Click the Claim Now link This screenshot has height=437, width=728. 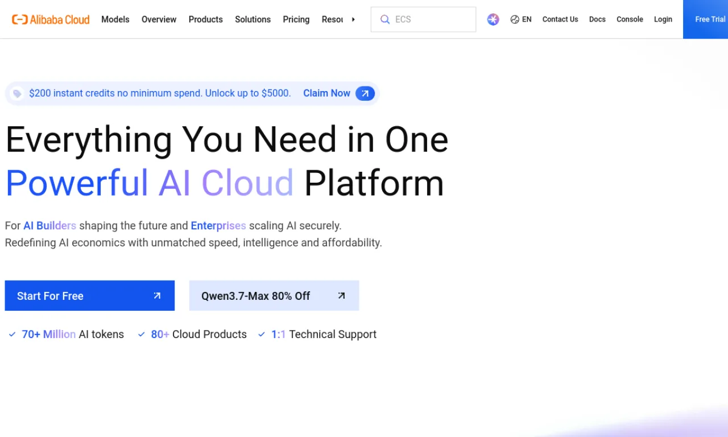[326, 93]
